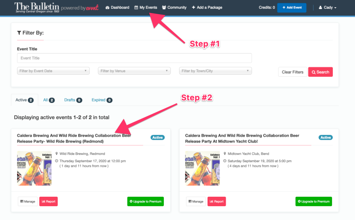
Task: Click the blue Add Event button
Action: tap(292, 8)
